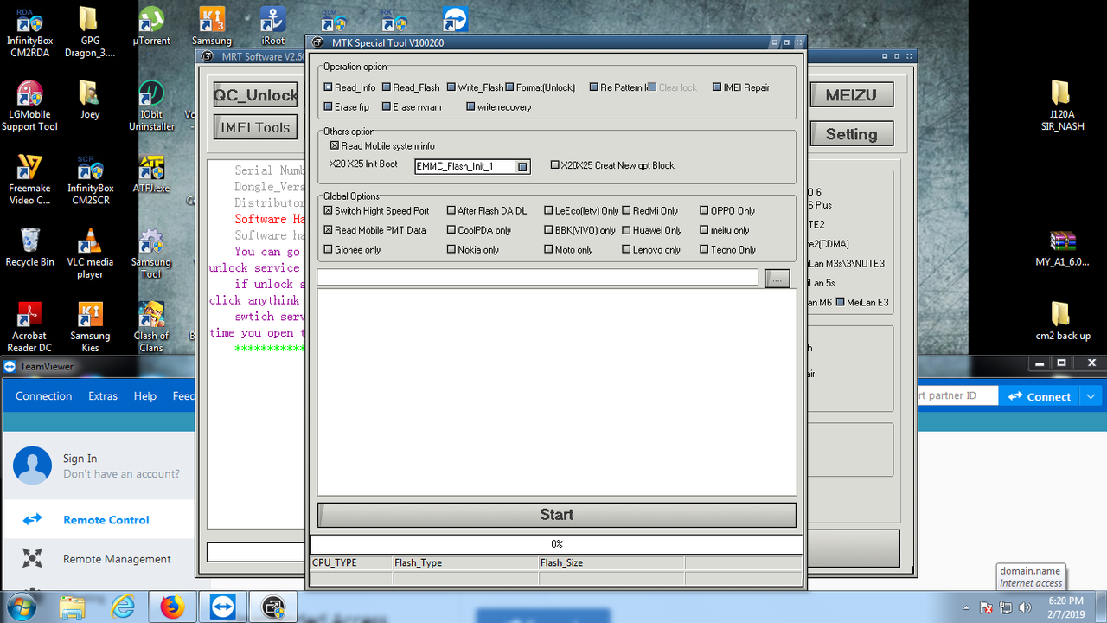Open TeamViewer Extras menu
Screen dimensions: 1107x623
103,396
